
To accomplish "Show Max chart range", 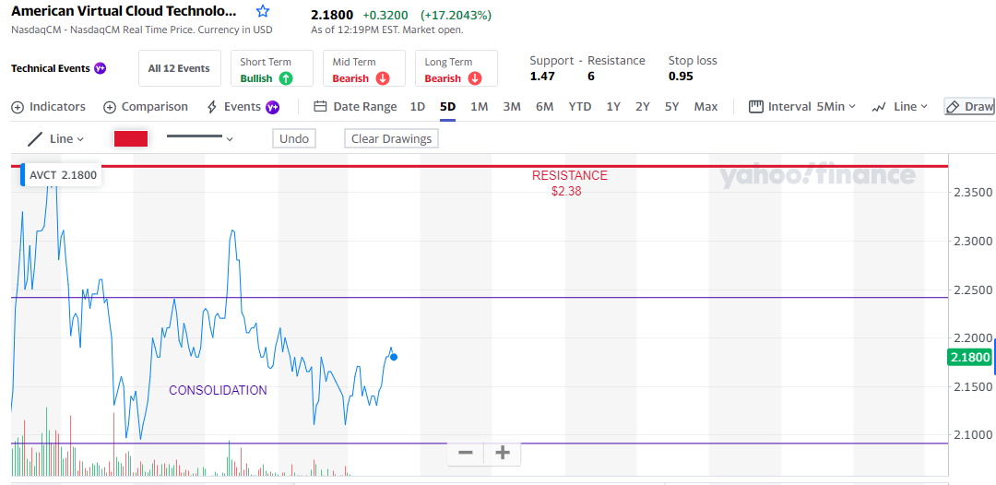I will point(705,107).
